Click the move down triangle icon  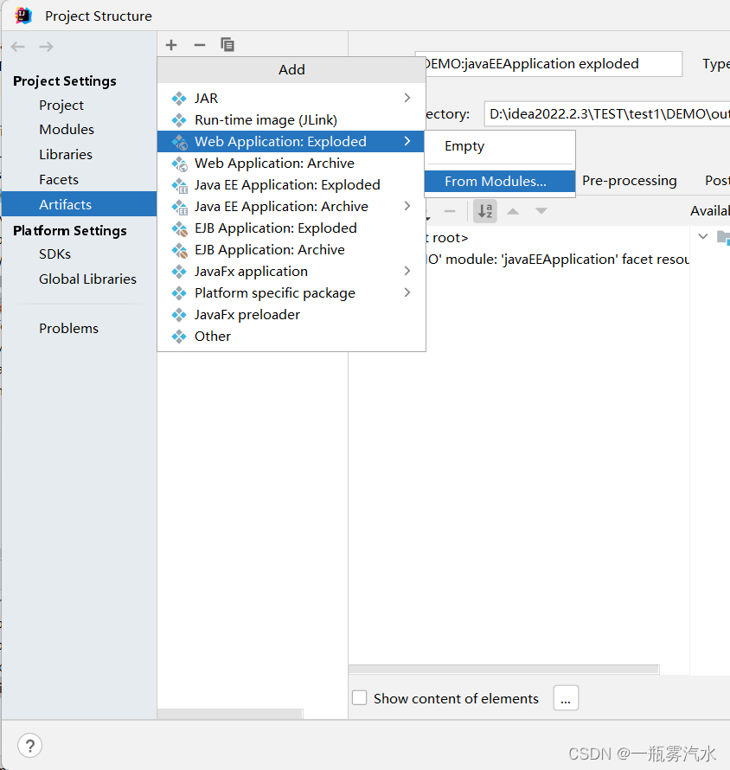coord(541,211)
